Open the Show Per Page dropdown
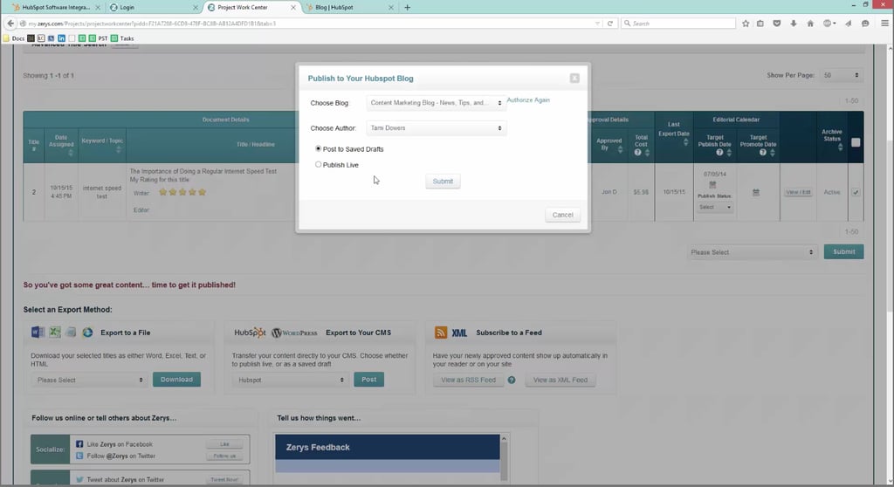 [x=841, y=75]
